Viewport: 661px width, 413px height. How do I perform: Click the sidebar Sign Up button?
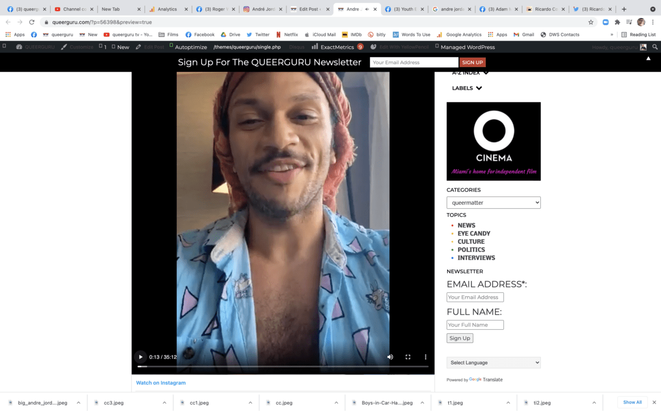tap(459, 338)
